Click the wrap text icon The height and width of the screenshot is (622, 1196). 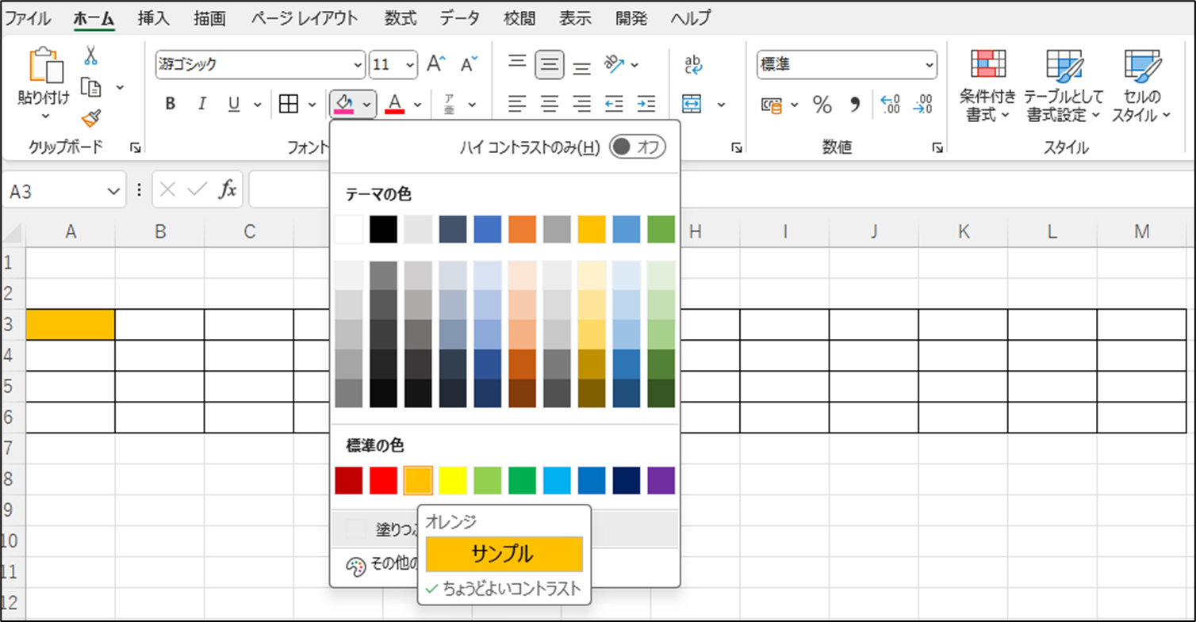pos(693,64)
